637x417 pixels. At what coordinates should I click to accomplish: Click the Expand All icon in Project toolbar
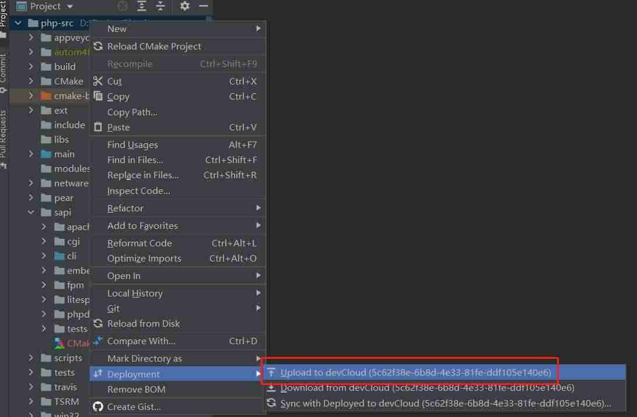pos(141,6)
